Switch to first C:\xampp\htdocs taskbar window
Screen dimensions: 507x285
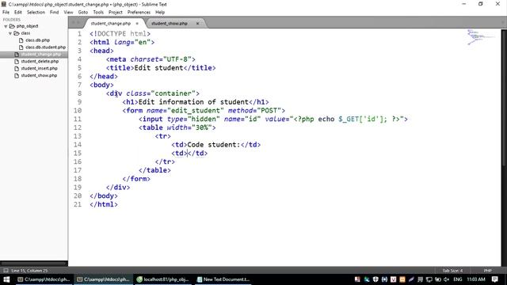(44, 279)
